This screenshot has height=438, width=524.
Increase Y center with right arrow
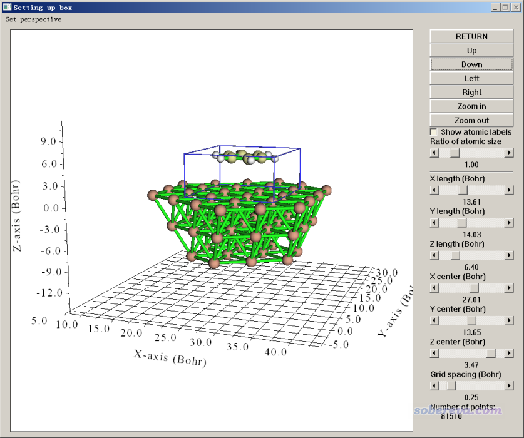509,320
